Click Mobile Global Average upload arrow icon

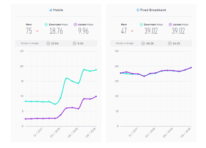(x=74, y=43)
